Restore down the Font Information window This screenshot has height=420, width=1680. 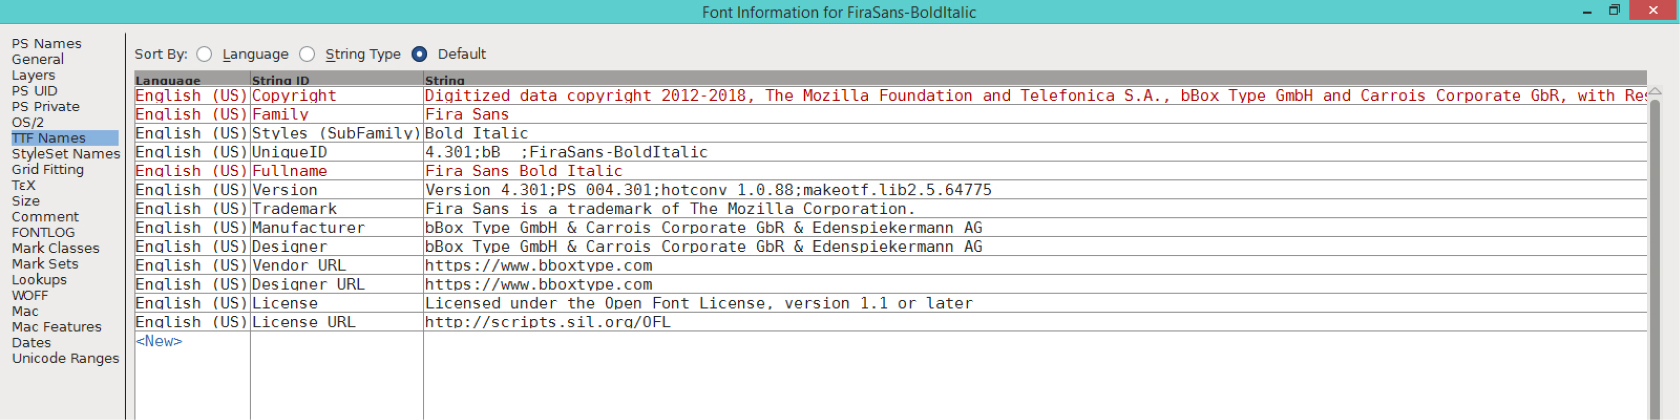coord(1614,11)
